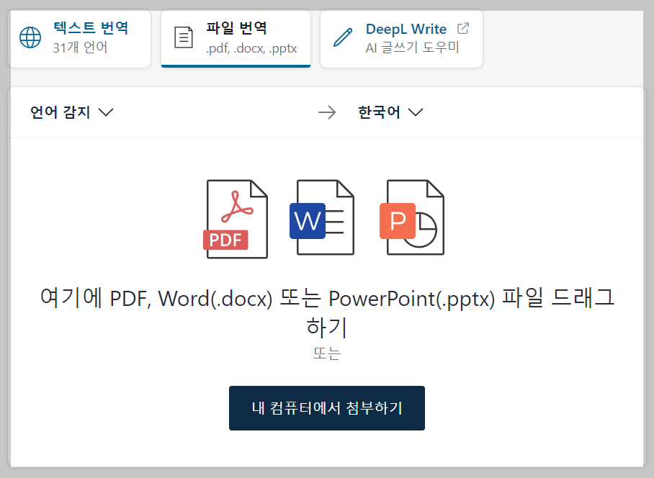Click the PDF file icon

pos(236,220)
